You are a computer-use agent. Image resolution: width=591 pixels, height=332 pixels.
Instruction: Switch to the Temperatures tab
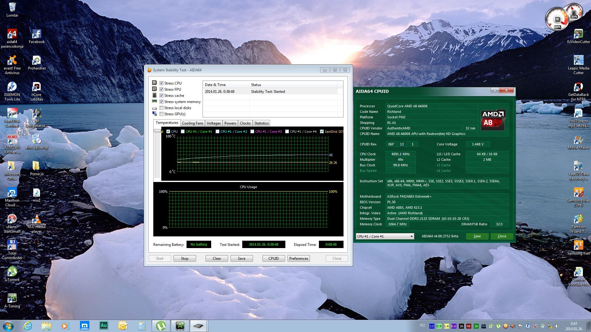(167, 123)
